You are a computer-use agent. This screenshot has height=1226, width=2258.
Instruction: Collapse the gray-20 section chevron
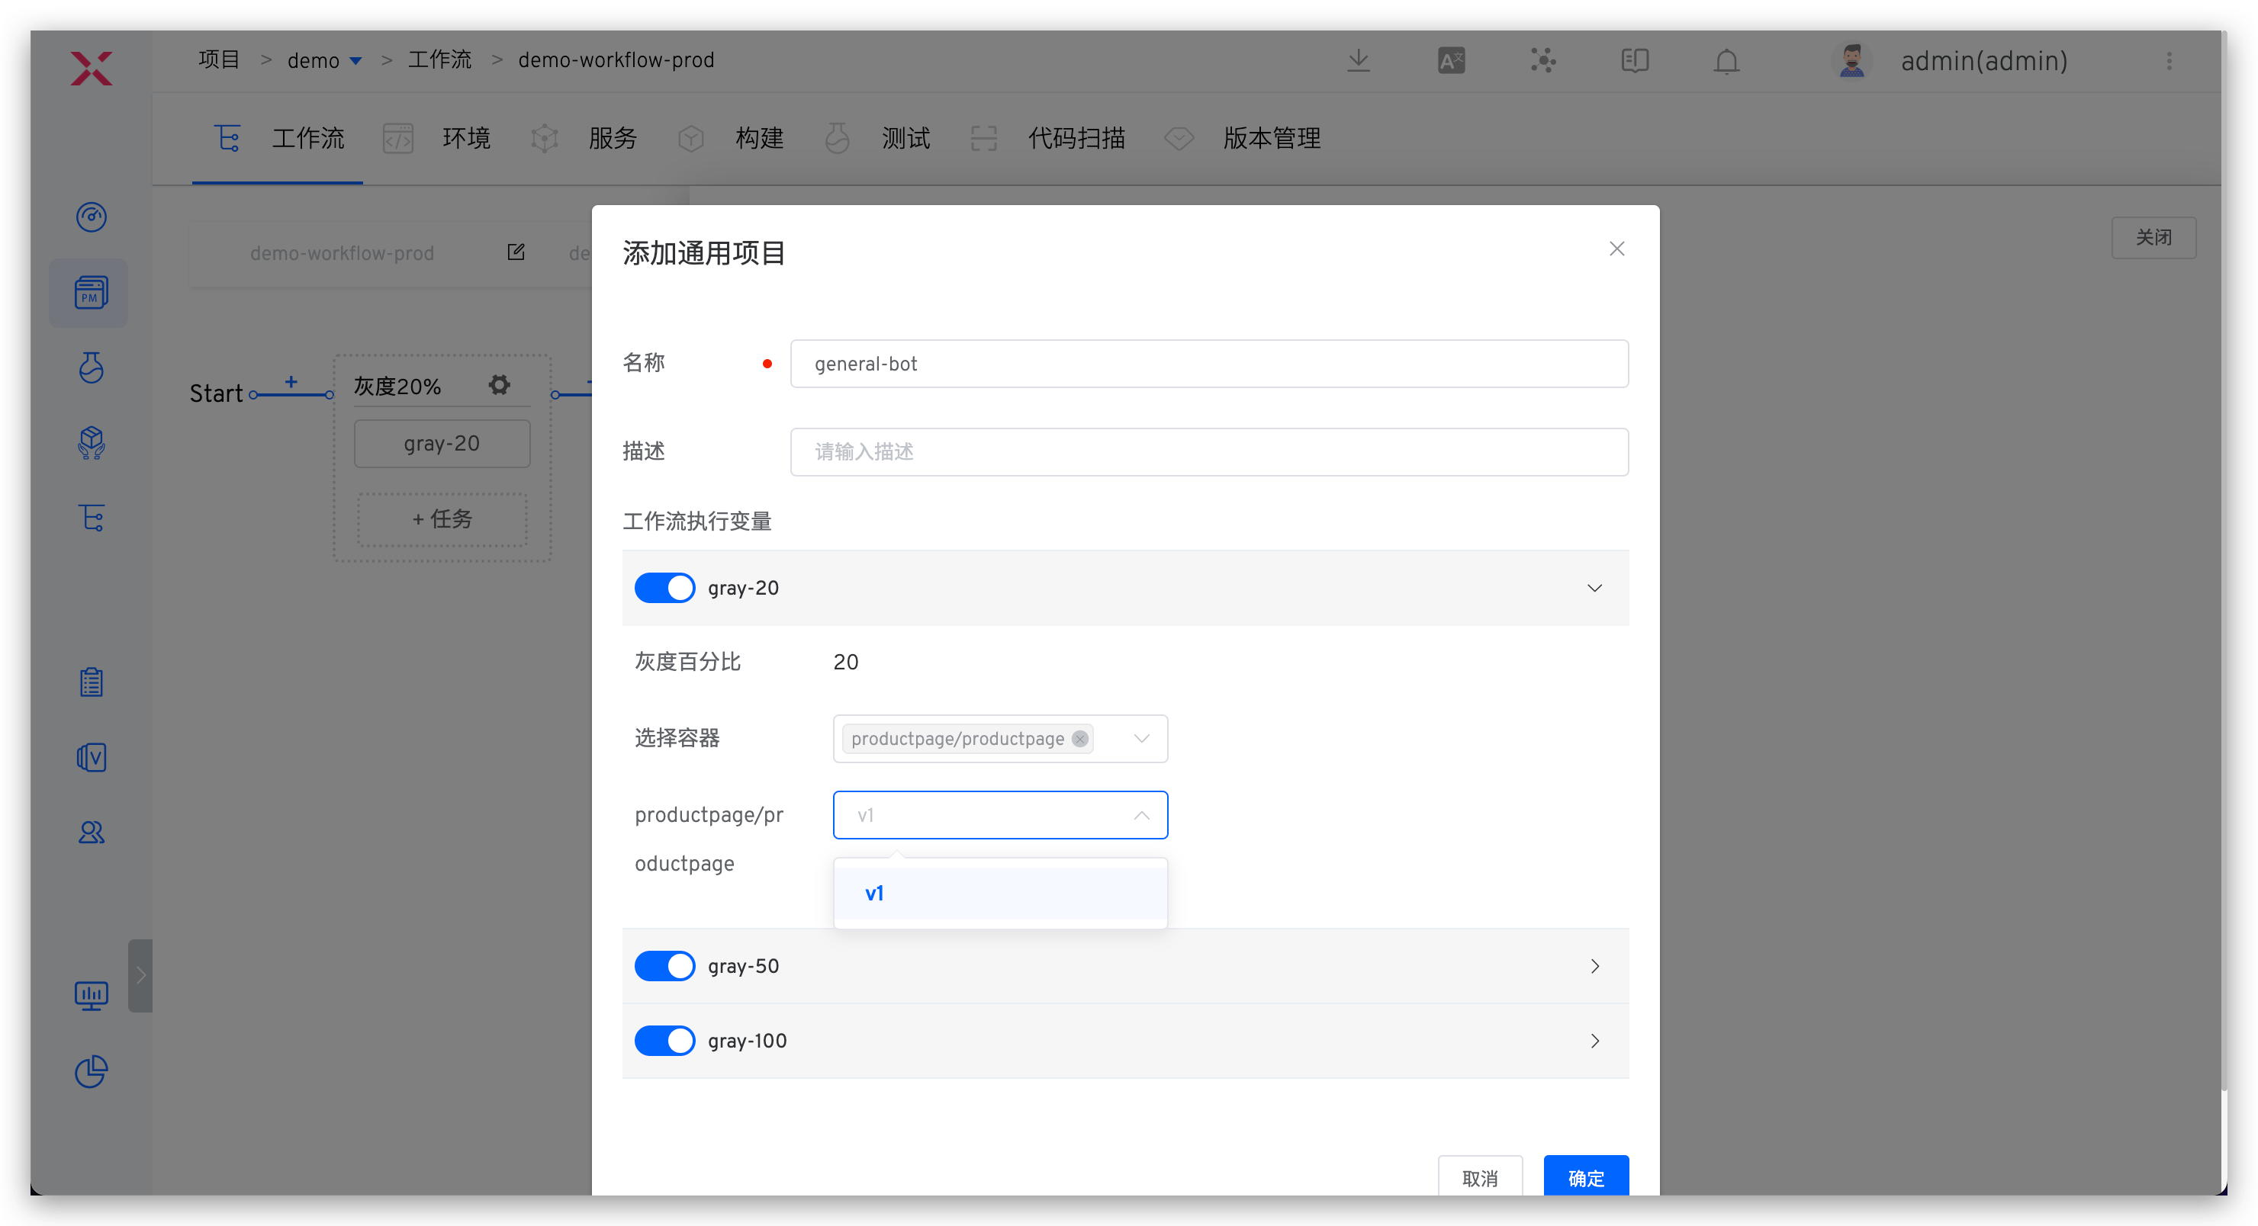pyautogui.click(x=1594, y=588)
